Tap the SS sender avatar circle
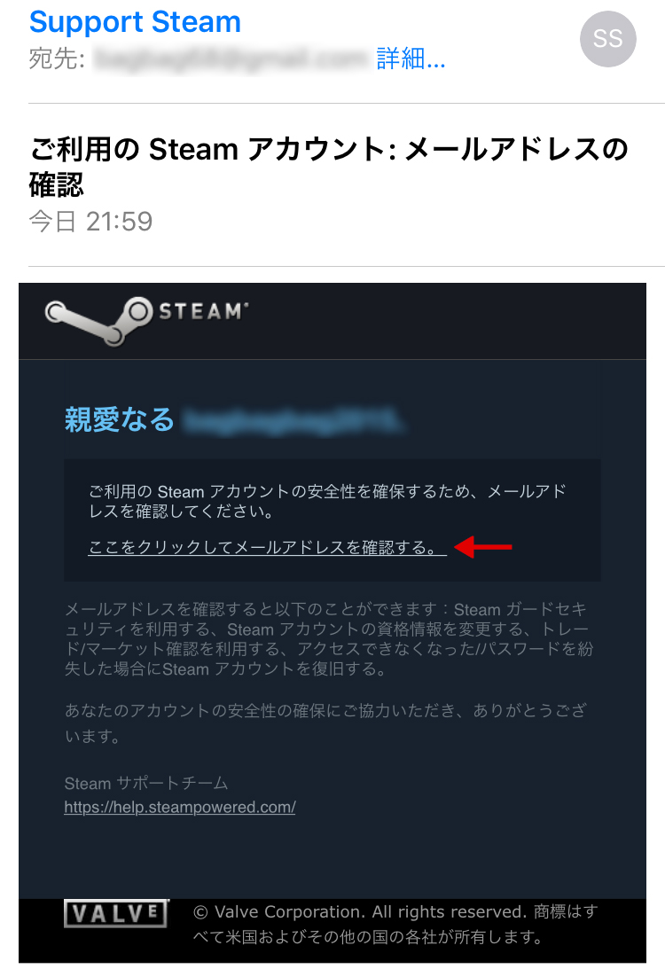This screenshot has width=665, height=969. click(607, 39)
